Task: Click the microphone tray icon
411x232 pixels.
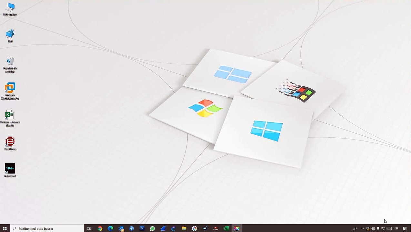Action: click(x=378, y=228)
